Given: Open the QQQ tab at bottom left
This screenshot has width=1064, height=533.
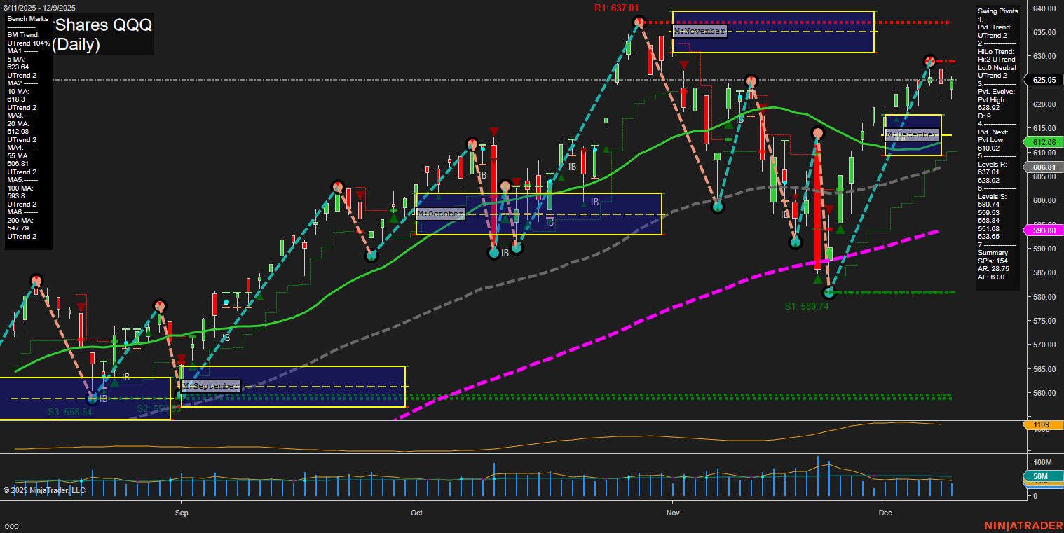Looking at the screenshot, I should (12, 526).
